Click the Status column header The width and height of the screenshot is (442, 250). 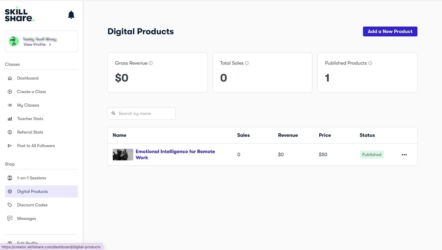tap(367, 135)
